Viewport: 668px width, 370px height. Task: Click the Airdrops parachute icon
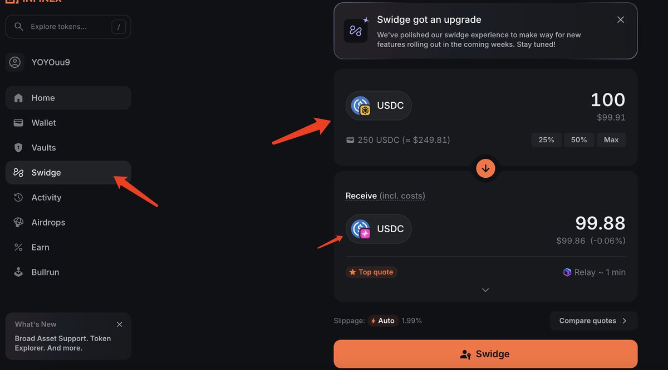[18, 222]
